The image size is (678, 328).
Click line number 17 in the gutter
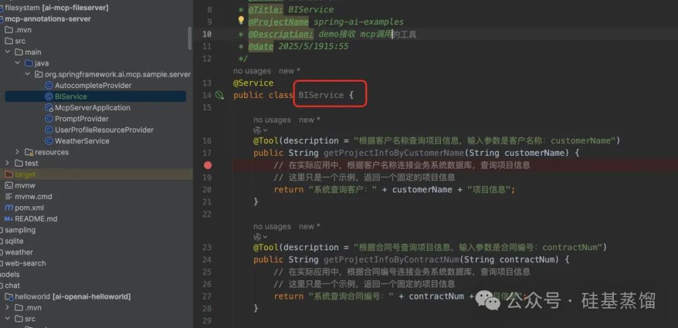pos(207,153)
